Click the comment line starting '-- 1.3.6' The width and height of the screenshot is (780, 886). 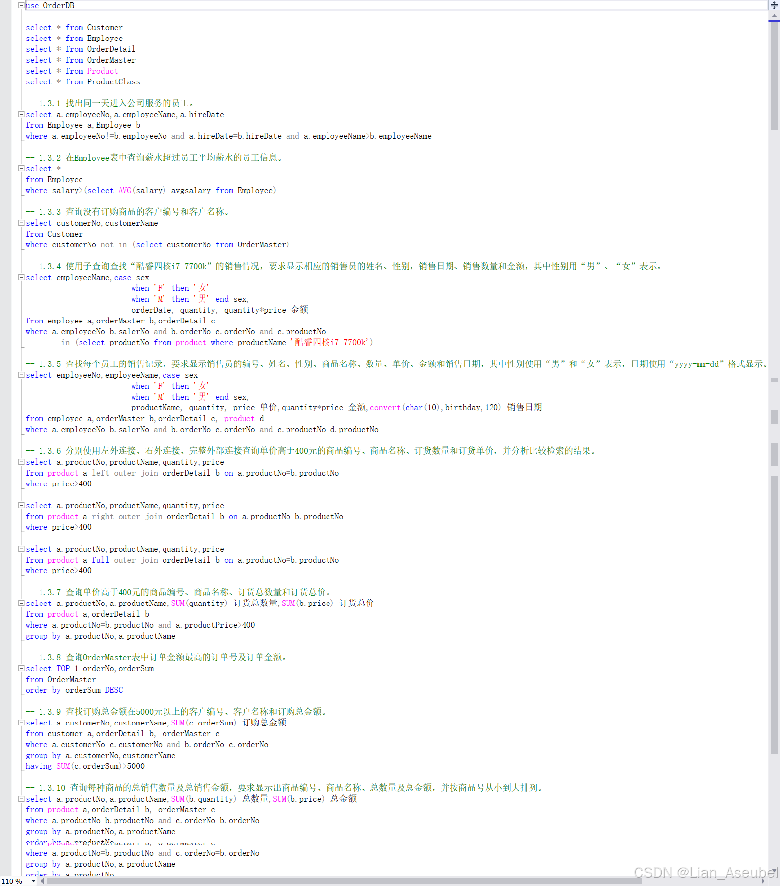point(312,451)
